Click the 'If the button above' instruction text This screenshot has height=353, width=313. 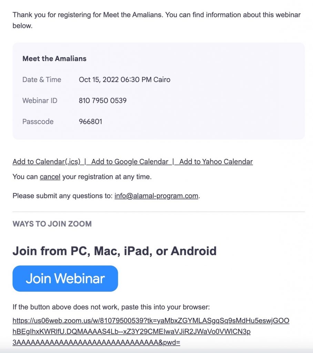pyautogui.click(x=111, y=307)
